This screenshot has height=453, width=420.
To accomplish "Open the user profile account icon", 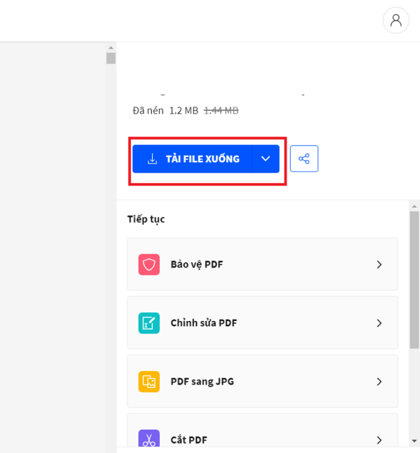I will pyautogui.click(x=396, y=20).
